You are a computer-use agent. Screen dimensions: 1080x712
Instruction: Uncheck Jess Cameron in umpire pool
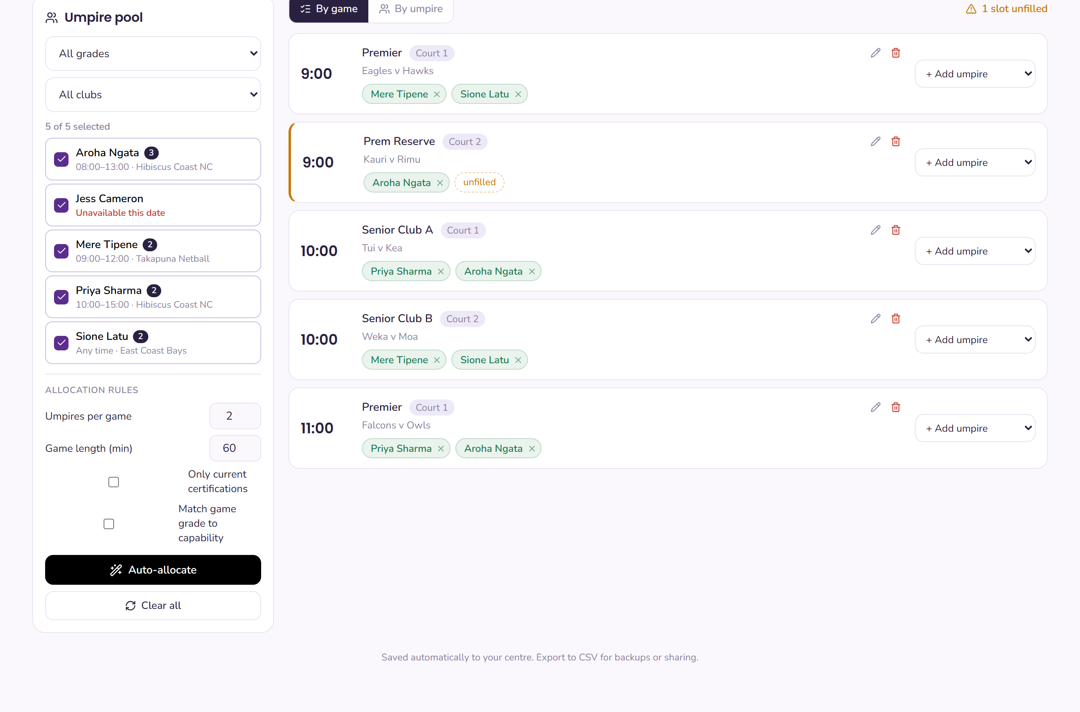click(61, 205)
